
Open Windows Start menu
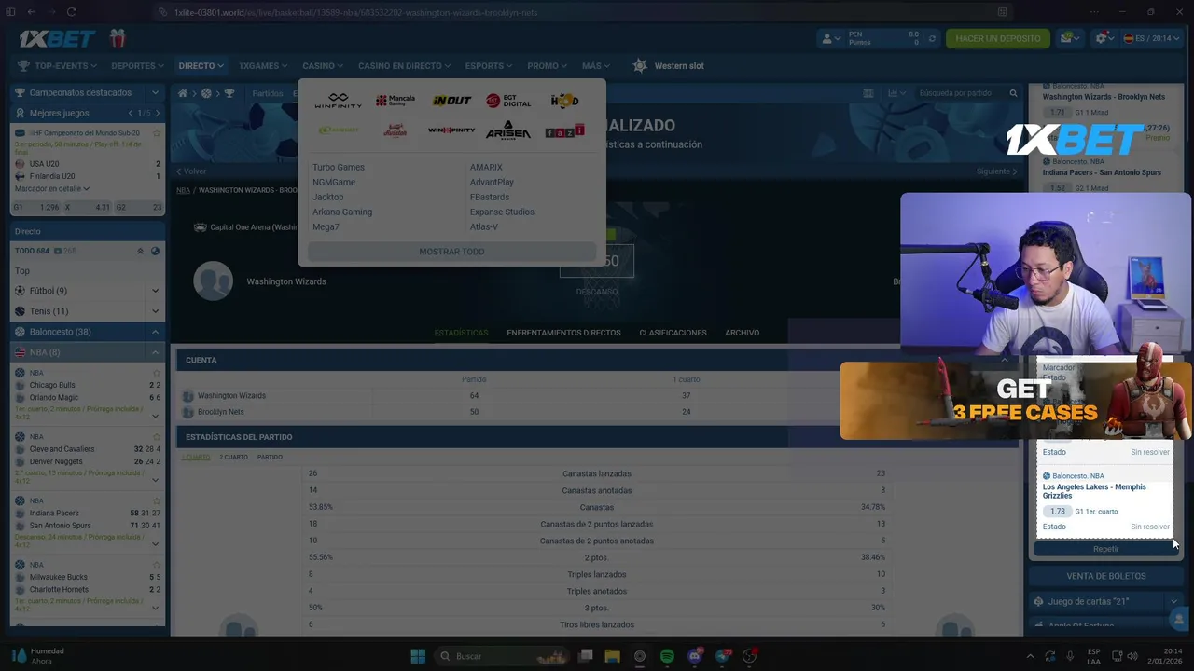coord(418,656)
